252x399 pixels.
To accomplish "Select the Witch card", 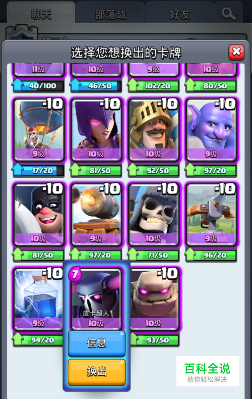I will pyautogui.click(x=96, y=130).
